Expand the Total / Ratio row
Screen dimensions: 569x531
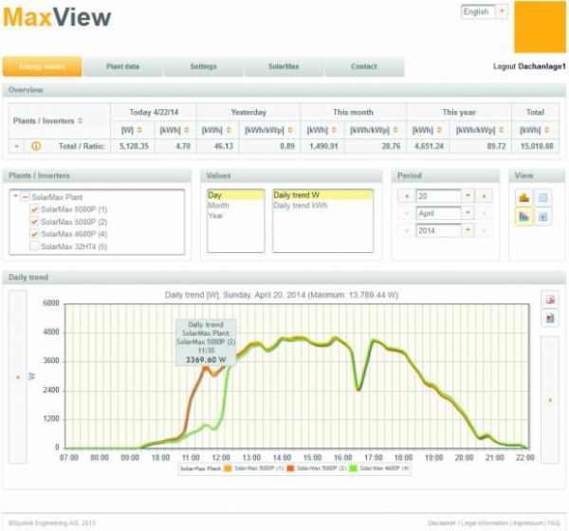click(x=16, y=146)
